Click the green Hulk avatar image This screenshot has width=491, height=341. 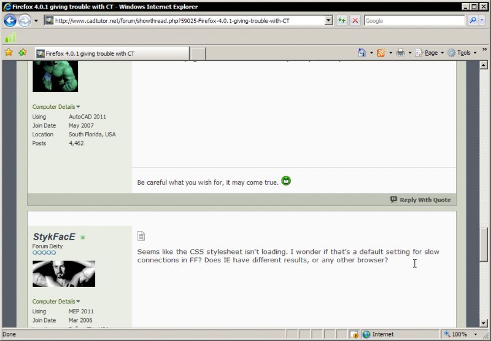tap(55, 76)
